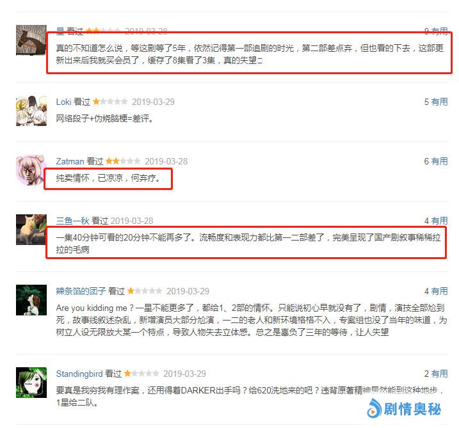
Task: Click Loki's one-star rating icon
Action: (110, 102)
